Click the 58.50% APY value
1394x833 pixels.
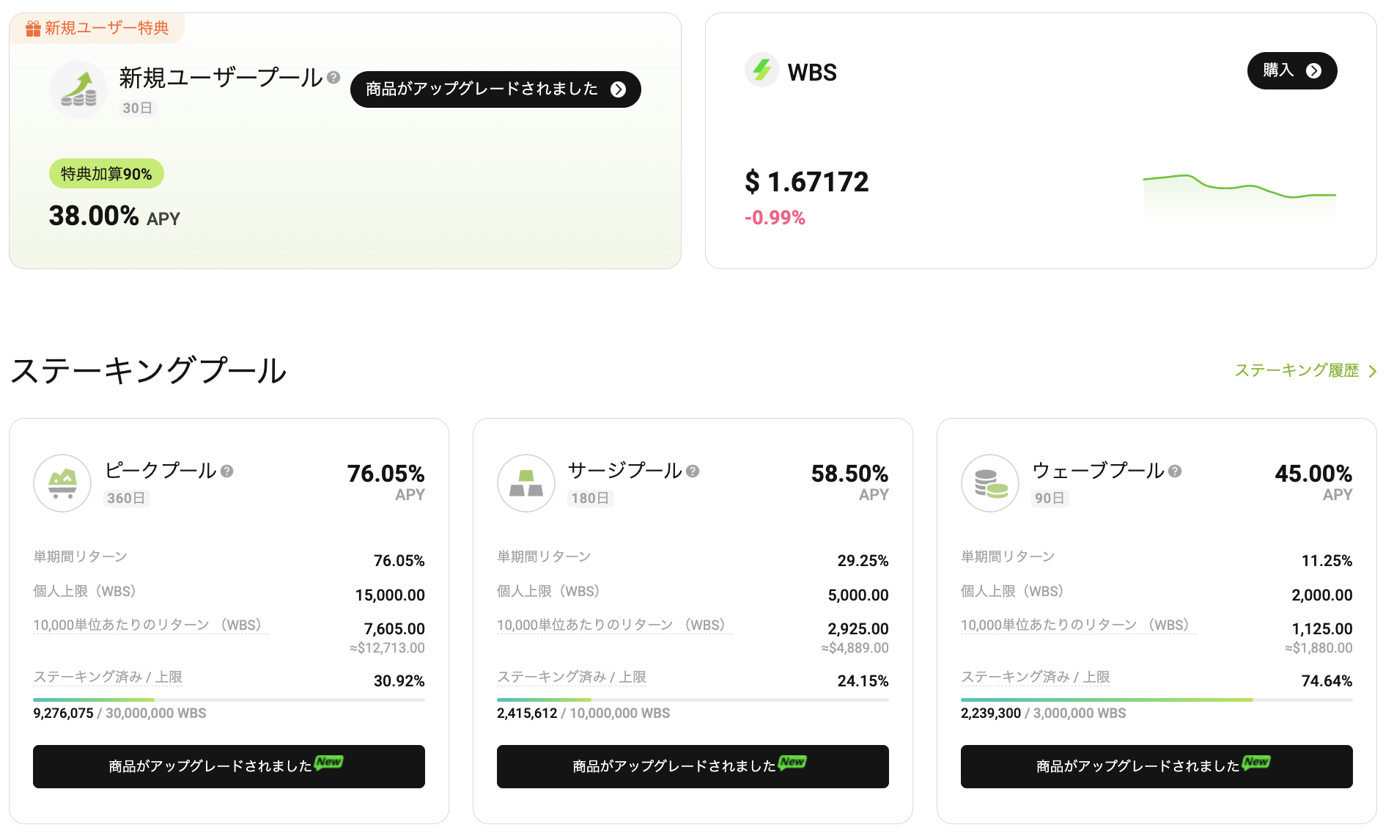(849, 474)
